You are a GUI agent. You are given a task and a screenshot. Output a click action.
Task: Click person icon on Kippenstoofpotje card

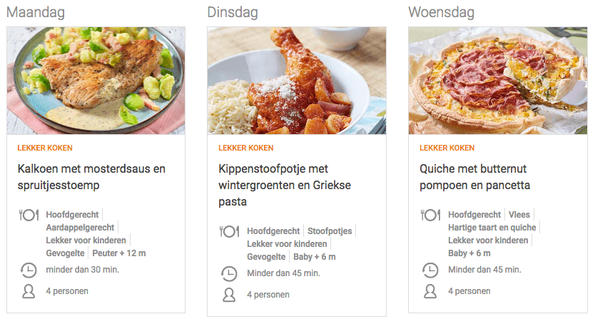pos(230,295)
